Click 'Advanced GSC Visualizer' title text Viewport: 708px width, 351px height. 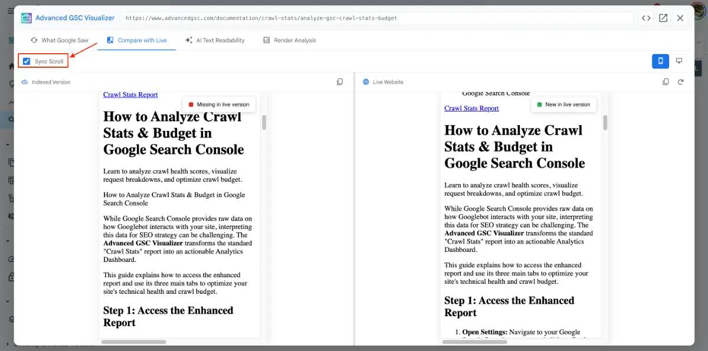click(x=75, y=18)
